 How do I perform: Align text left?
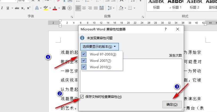tap(78, 8)
